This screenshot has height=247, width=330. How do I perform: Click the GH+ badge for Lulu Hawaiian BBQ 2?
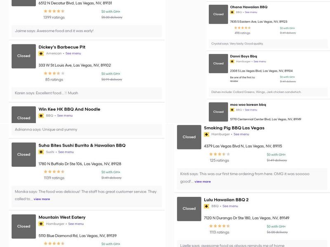pos(206,206)
